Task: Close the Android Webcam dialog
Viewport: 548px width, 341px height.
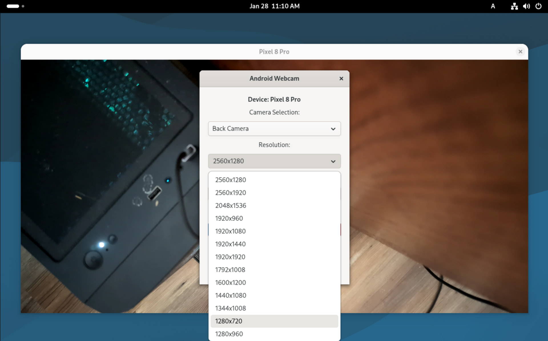Action: [x=341, y=78]
